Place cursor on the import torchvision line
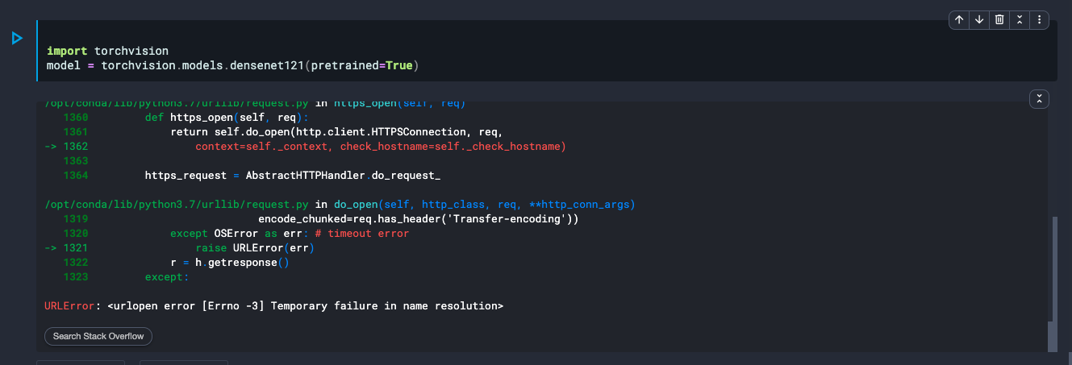 107,51
